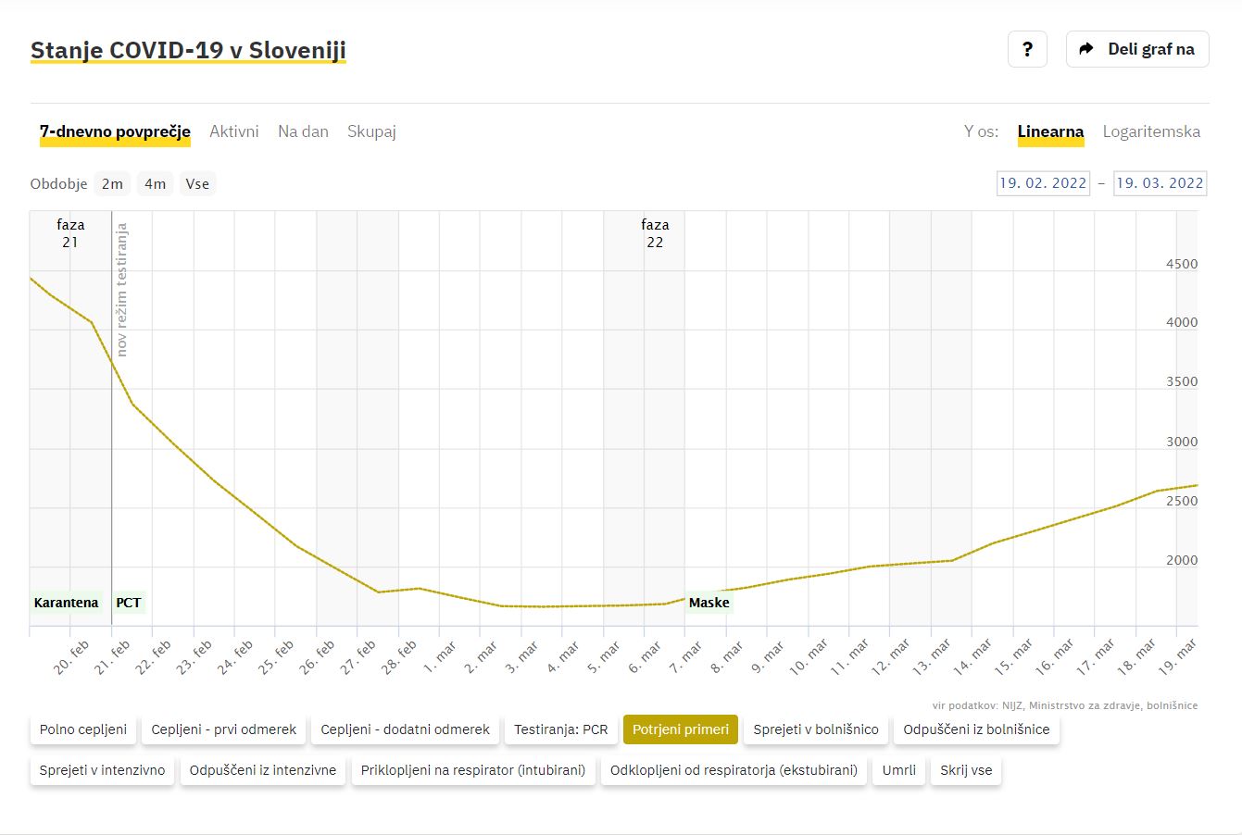Click the Karantena event marker label
The width and height of the screenshot is (1242, 835).
[66, 603]
